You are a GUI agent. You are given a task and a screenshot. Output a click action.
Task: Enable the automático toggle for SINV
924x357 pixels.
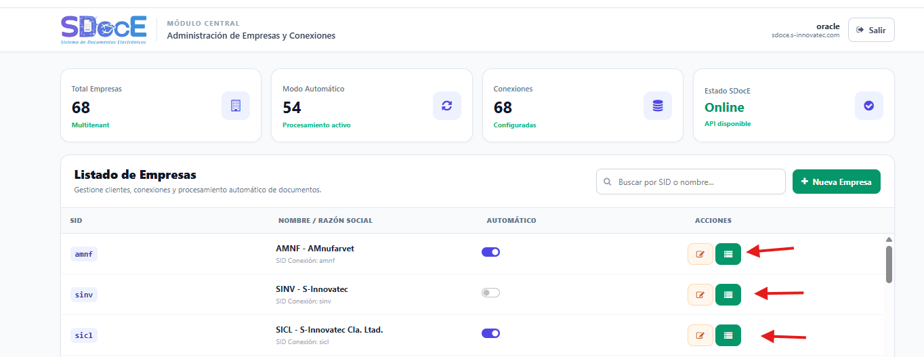tap(490, 293)
